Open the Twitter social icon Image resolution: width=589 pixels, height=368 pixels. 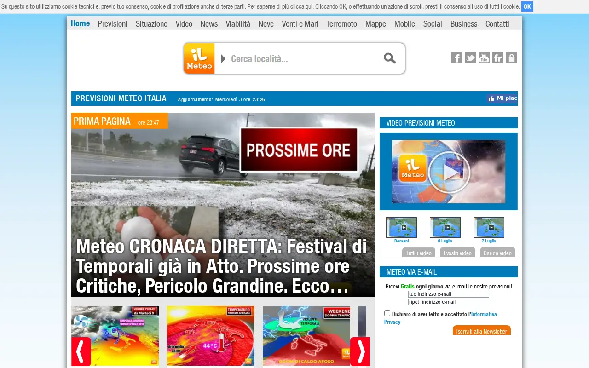point(470,58)
